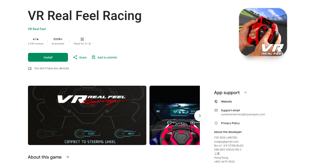
Task: Show next screenshot with carousel arrow
Action: click(199, 116)
